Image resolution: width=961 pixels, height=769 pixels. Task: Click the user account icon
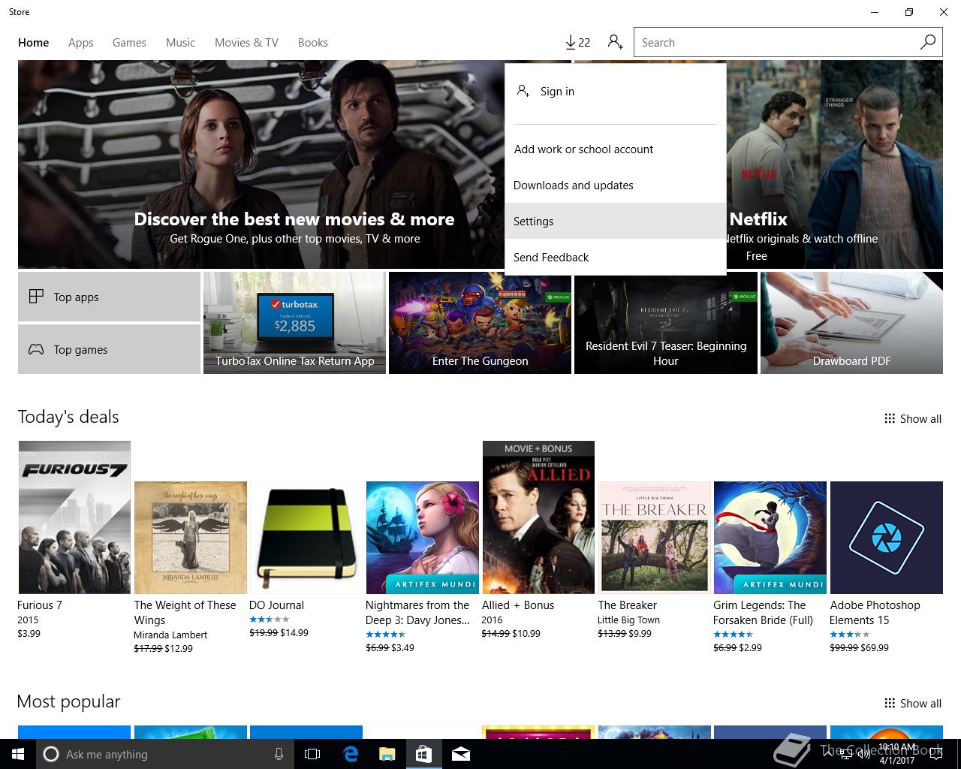point(616,43)
